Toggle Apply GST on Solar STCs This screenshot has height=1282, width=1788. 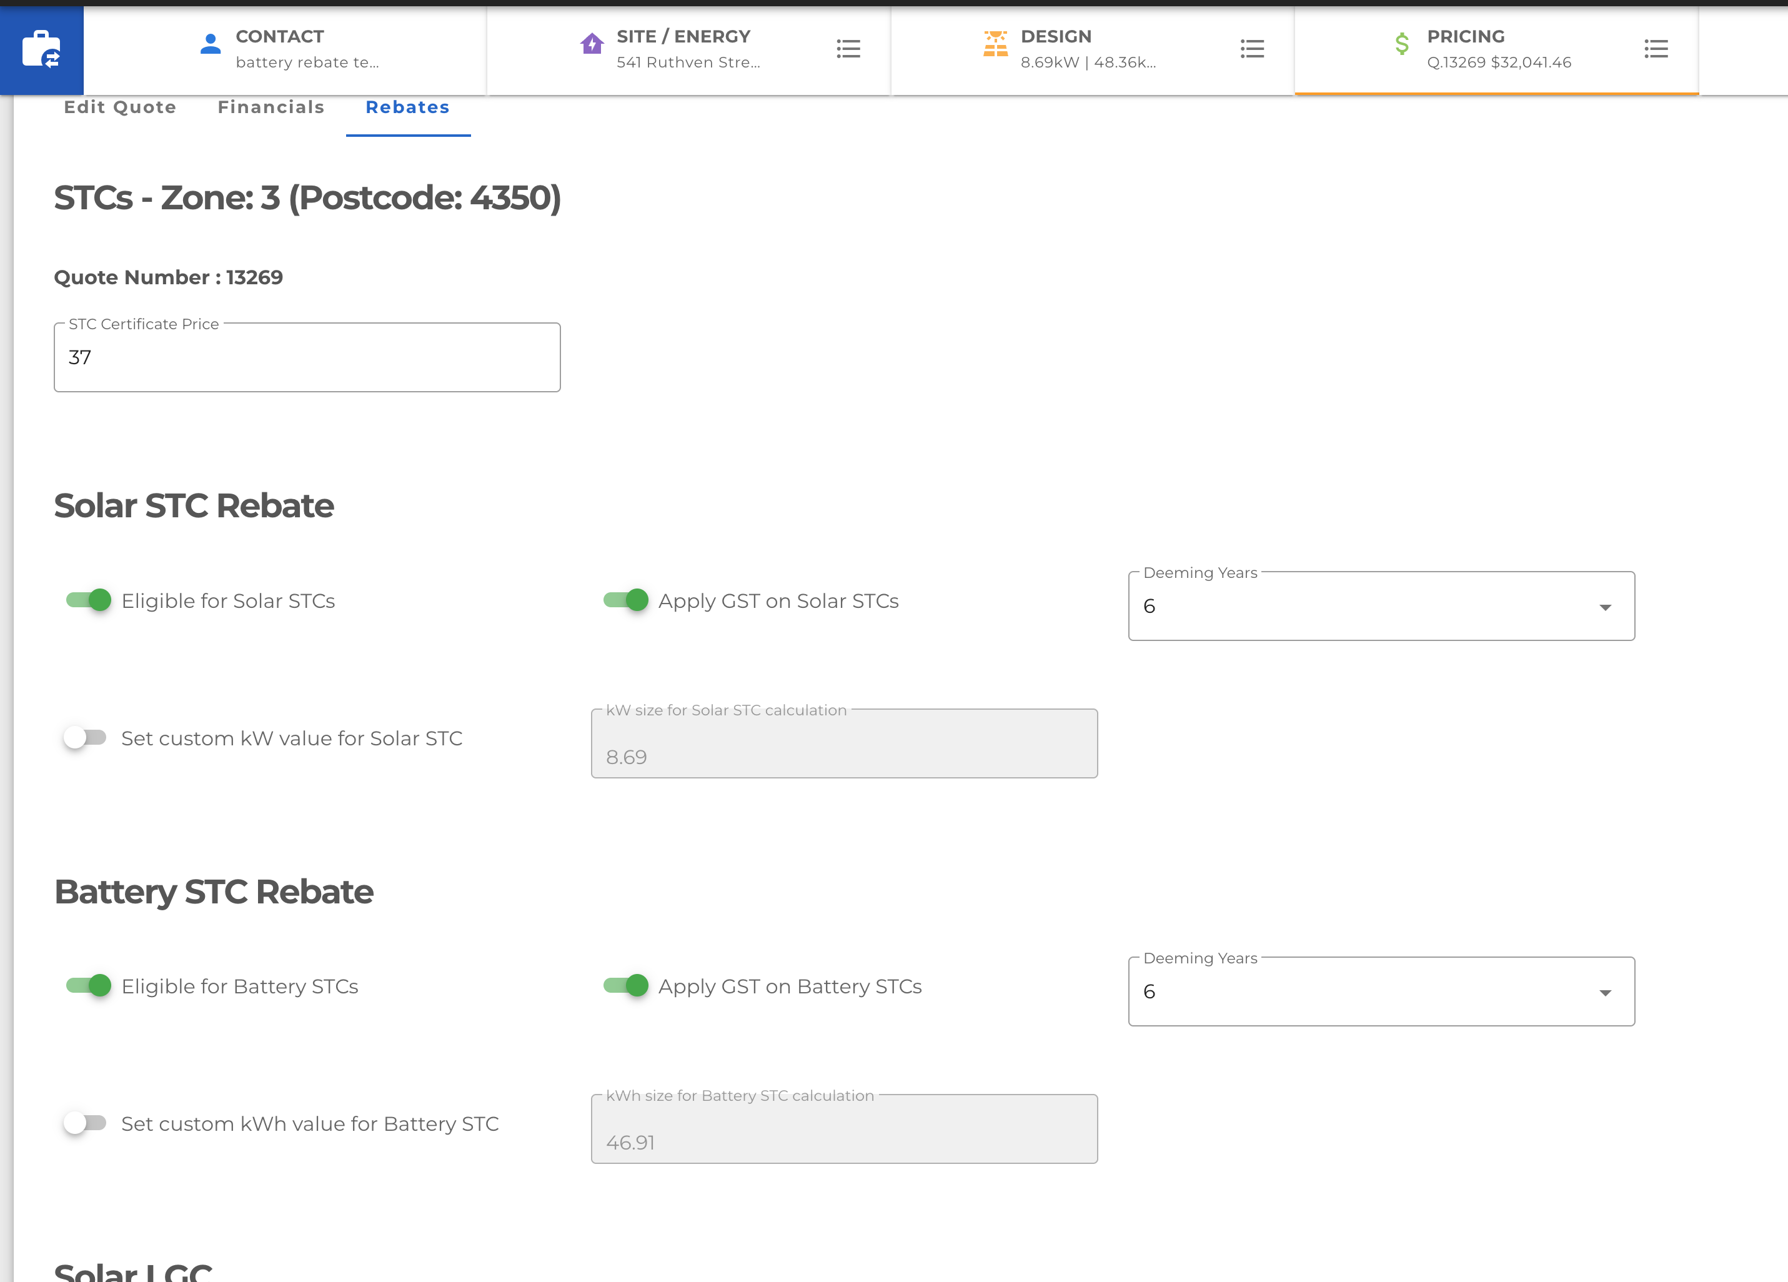pyautogui.click(x=626, y=600)
